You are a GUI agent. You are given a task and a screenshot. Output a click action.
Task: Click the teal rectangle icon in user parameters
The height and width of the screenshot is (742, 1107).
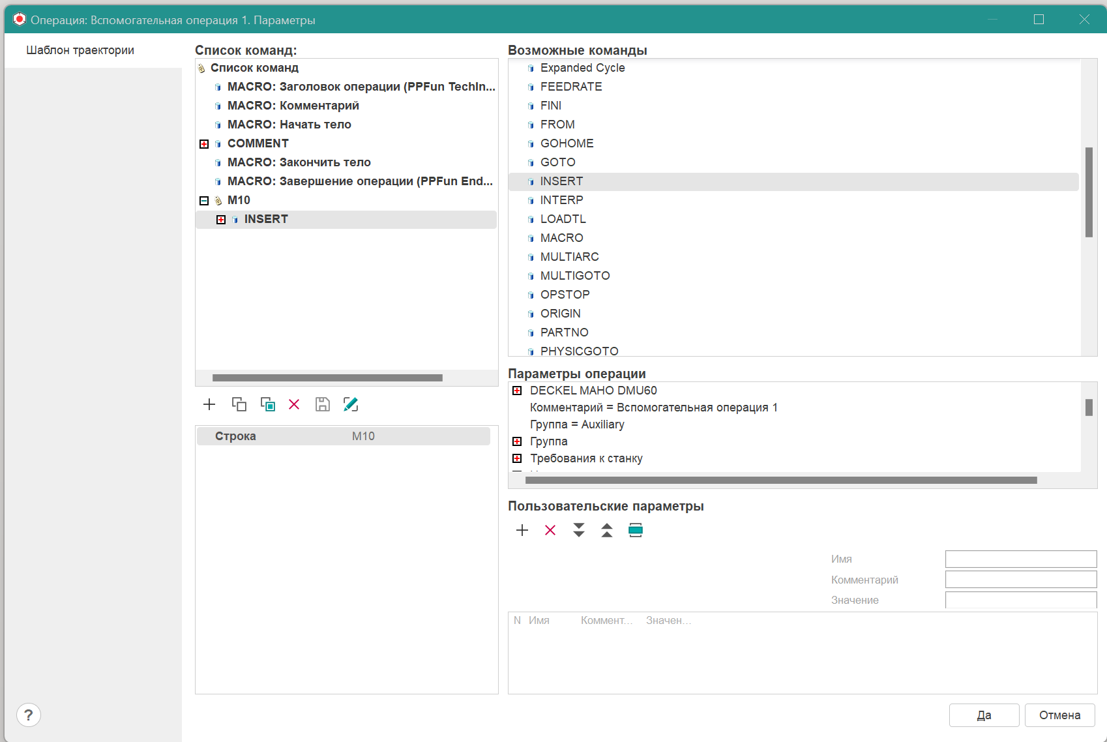tap(636, 530)
